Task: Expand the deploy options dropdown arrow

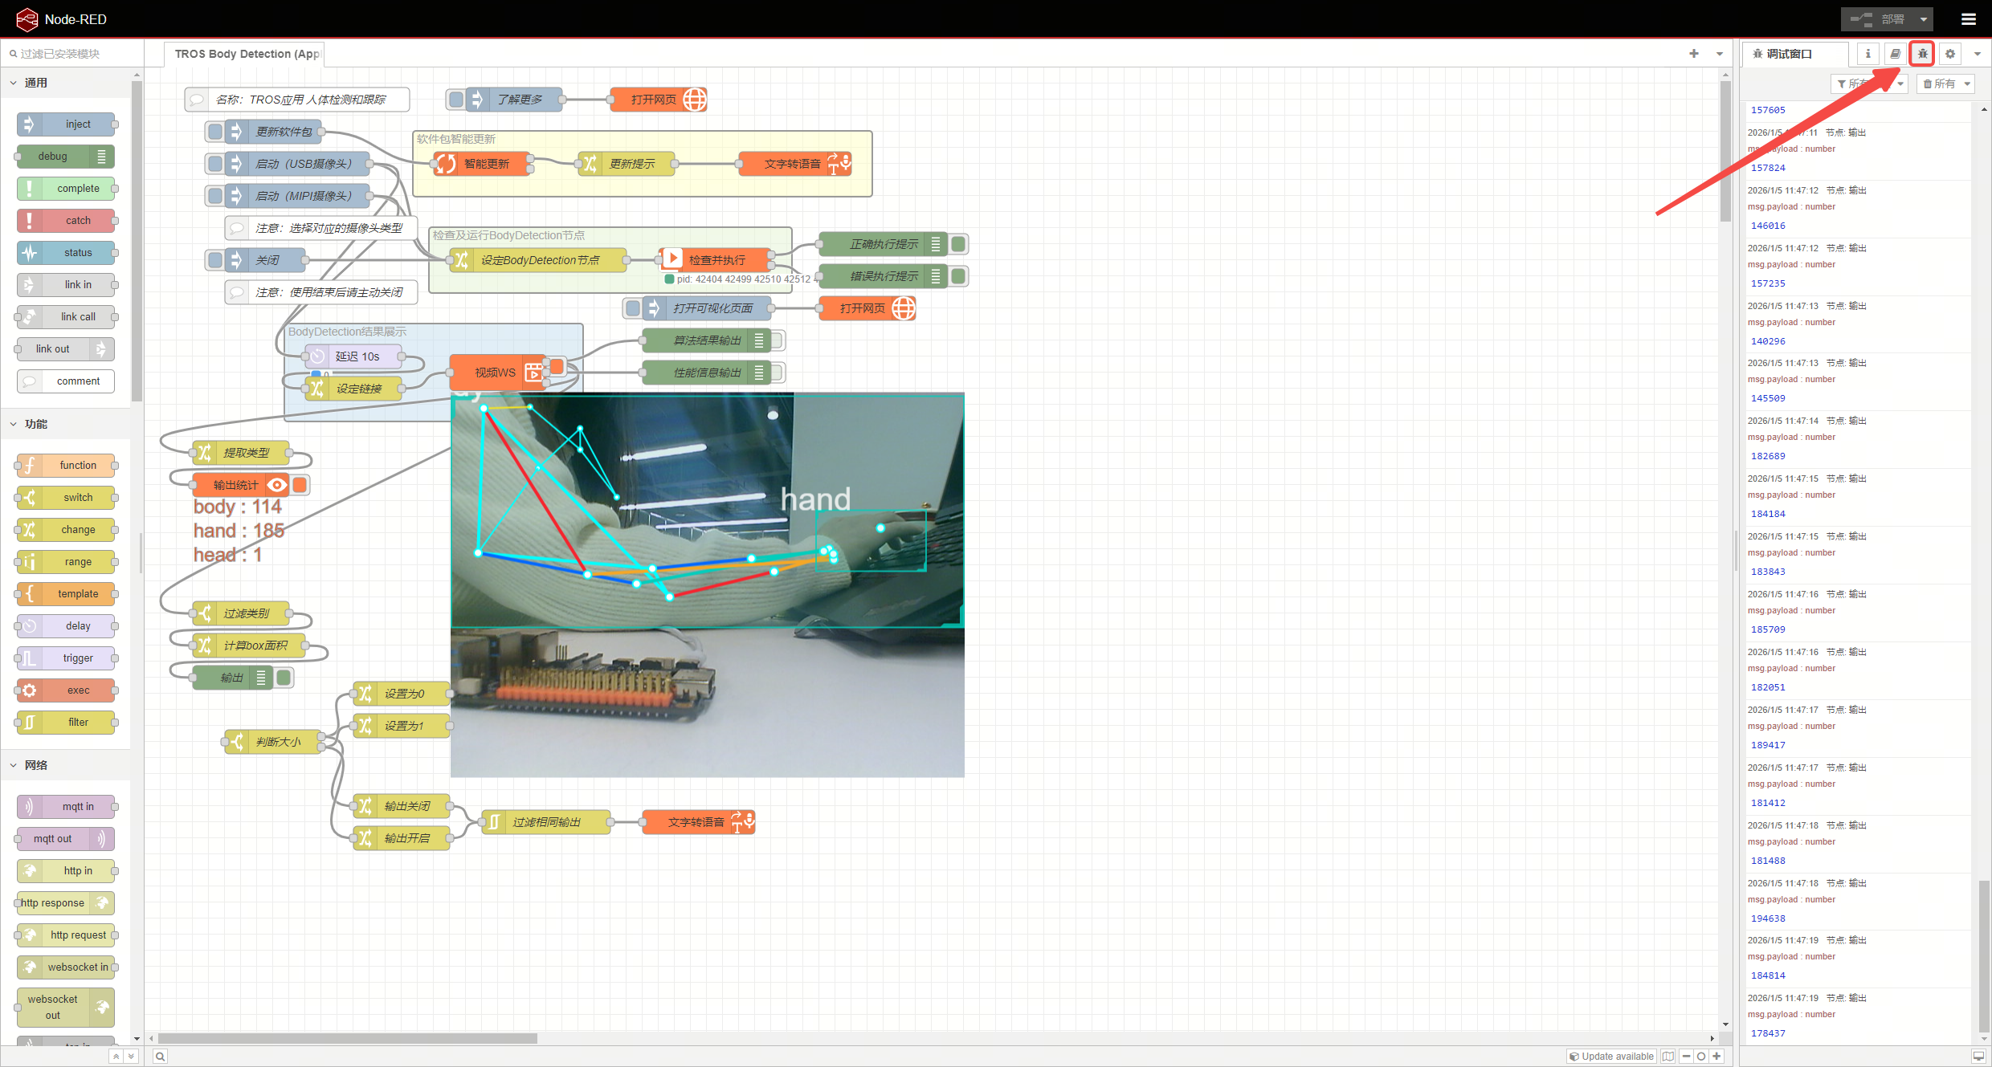Action: [x=1924, y=19]
